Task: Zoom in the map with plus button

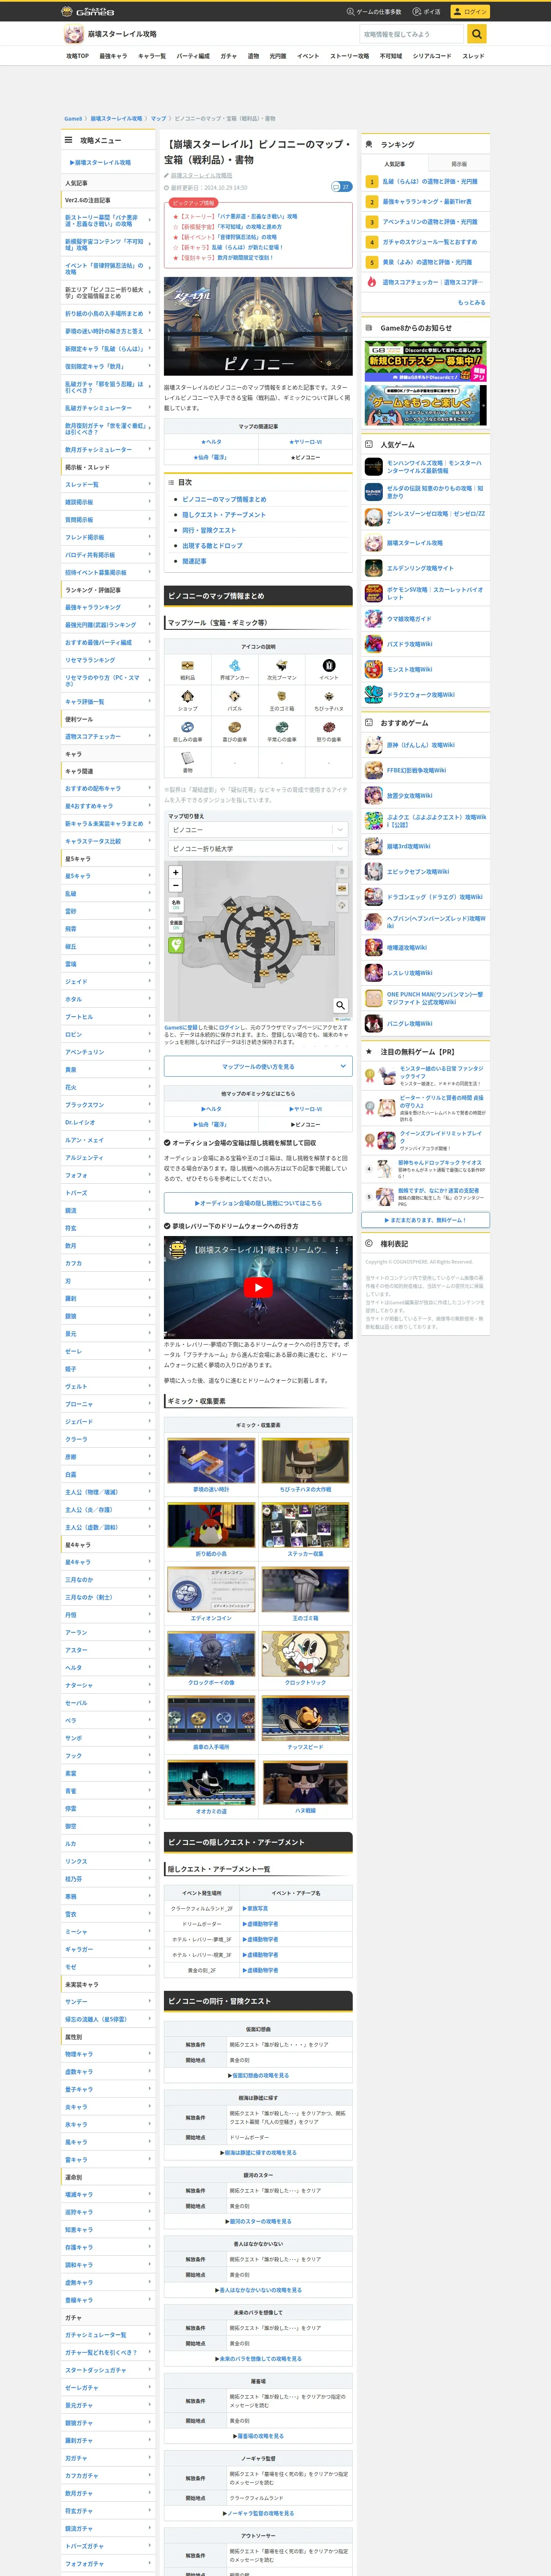Action: (175, 872)
